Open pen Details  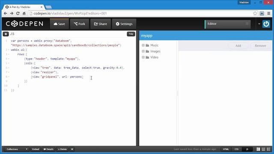[x=48, y=149]
